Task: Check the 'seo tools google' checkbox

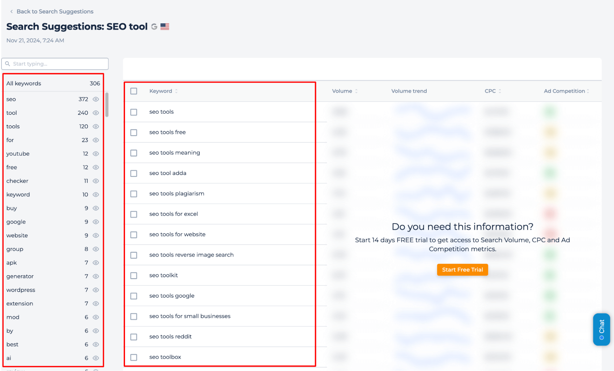Action: 134,296
